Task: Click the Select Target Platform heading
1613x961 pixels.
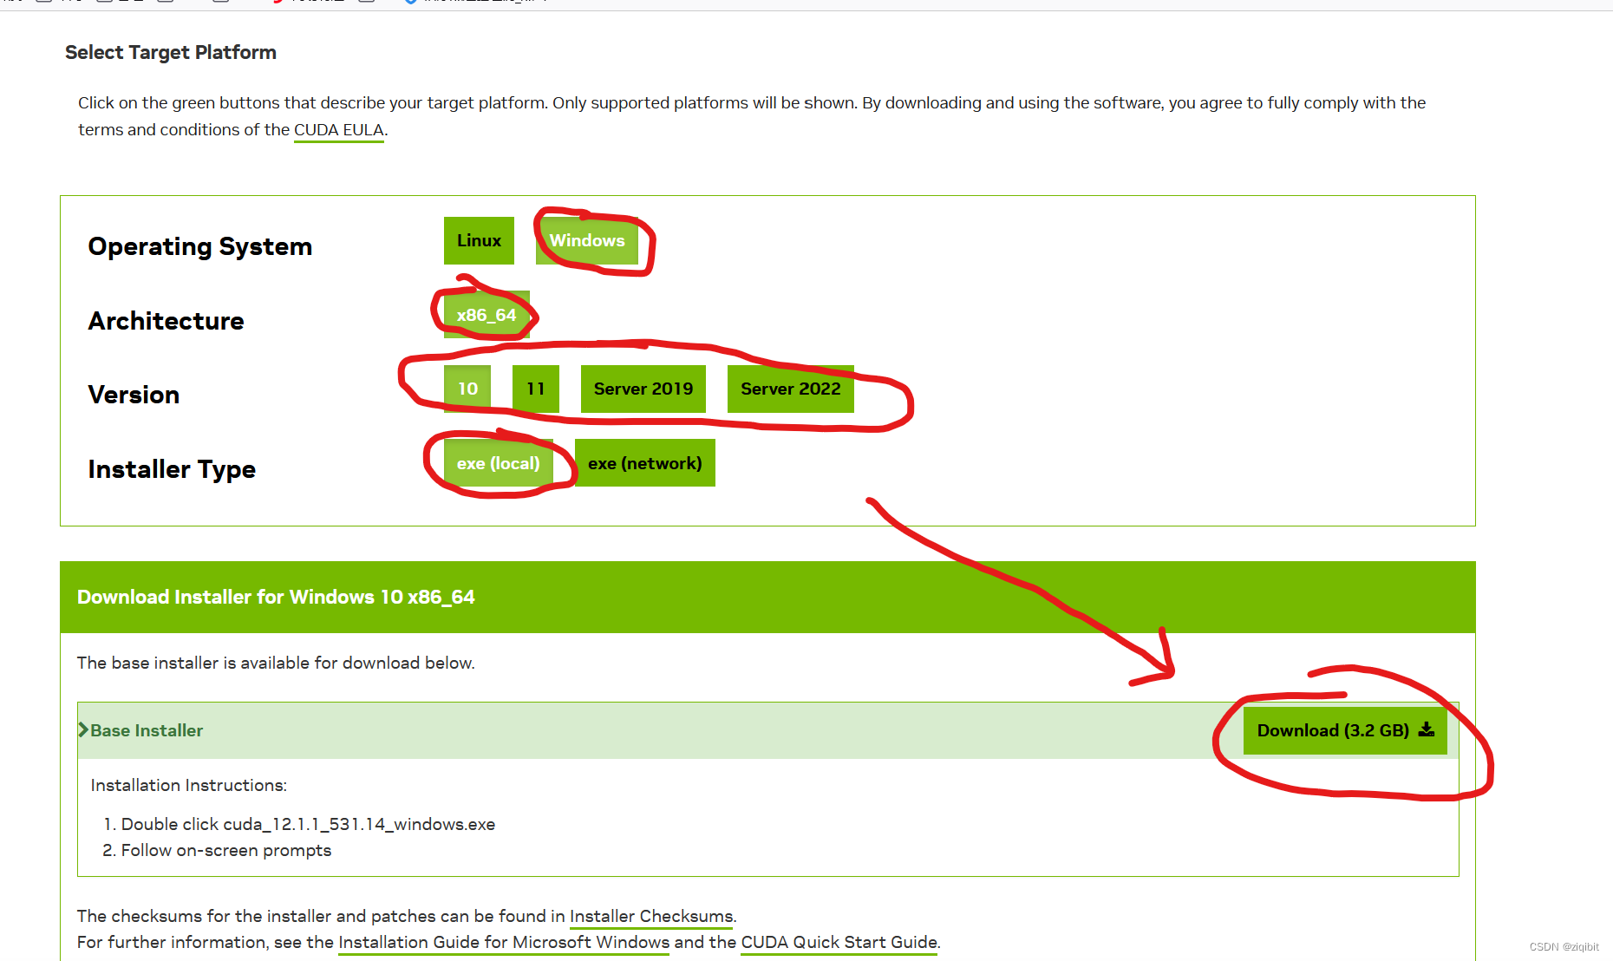Action: click(171, 52)
